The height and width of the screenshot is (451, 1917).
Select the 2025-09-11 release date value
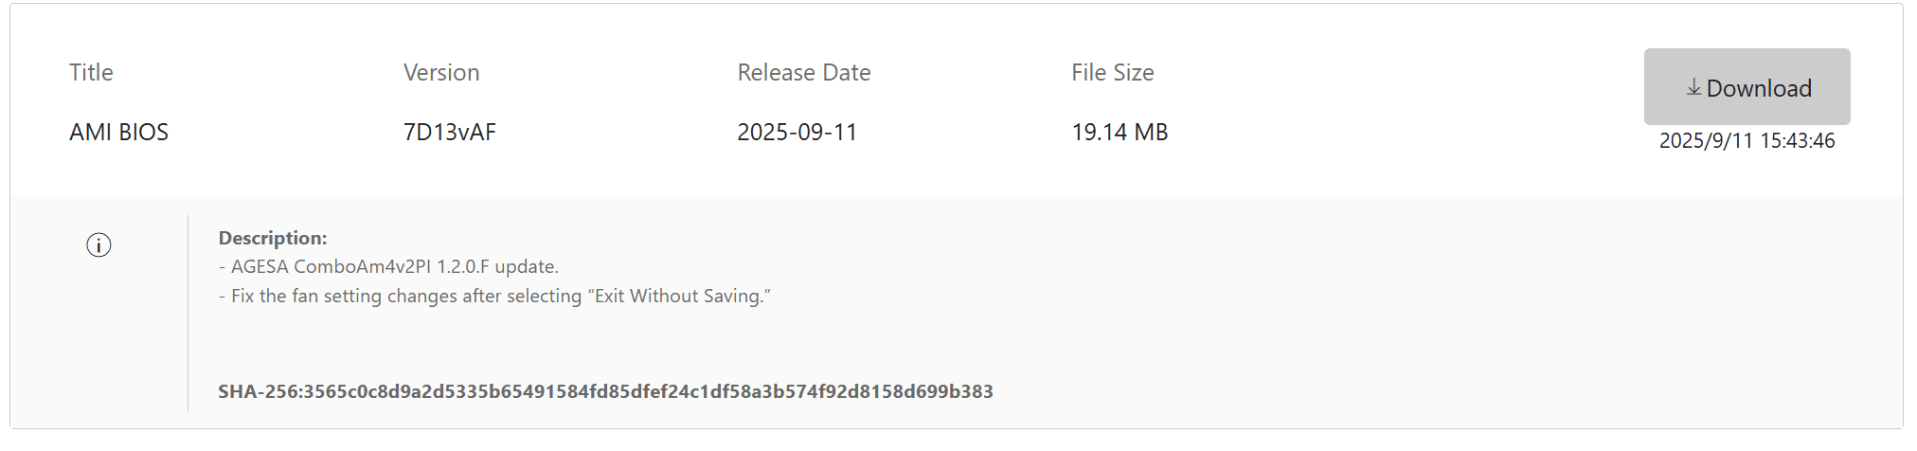(x=797, y=133)
